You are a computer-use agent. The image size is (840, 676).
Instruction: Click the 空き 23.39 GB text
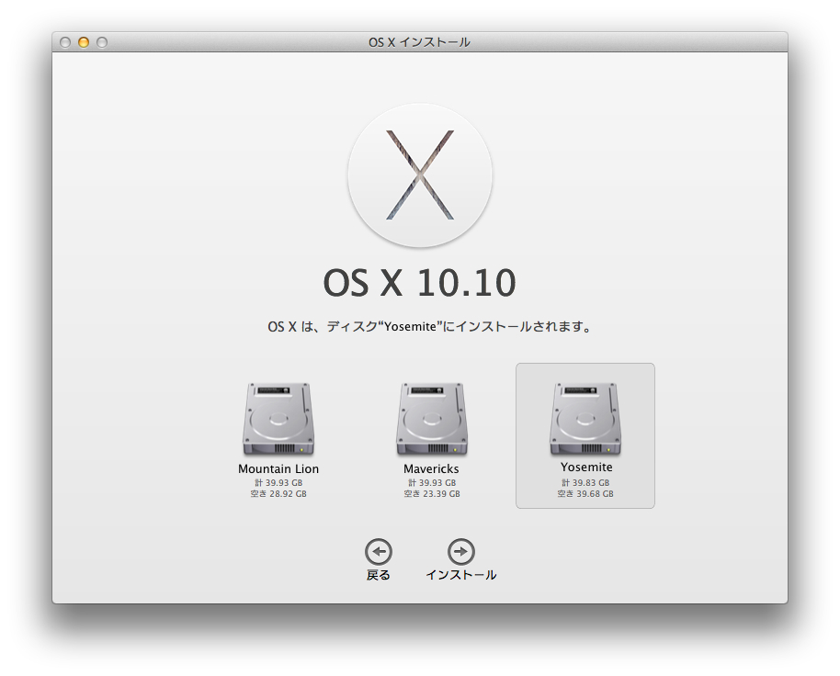tap(432, 494)
